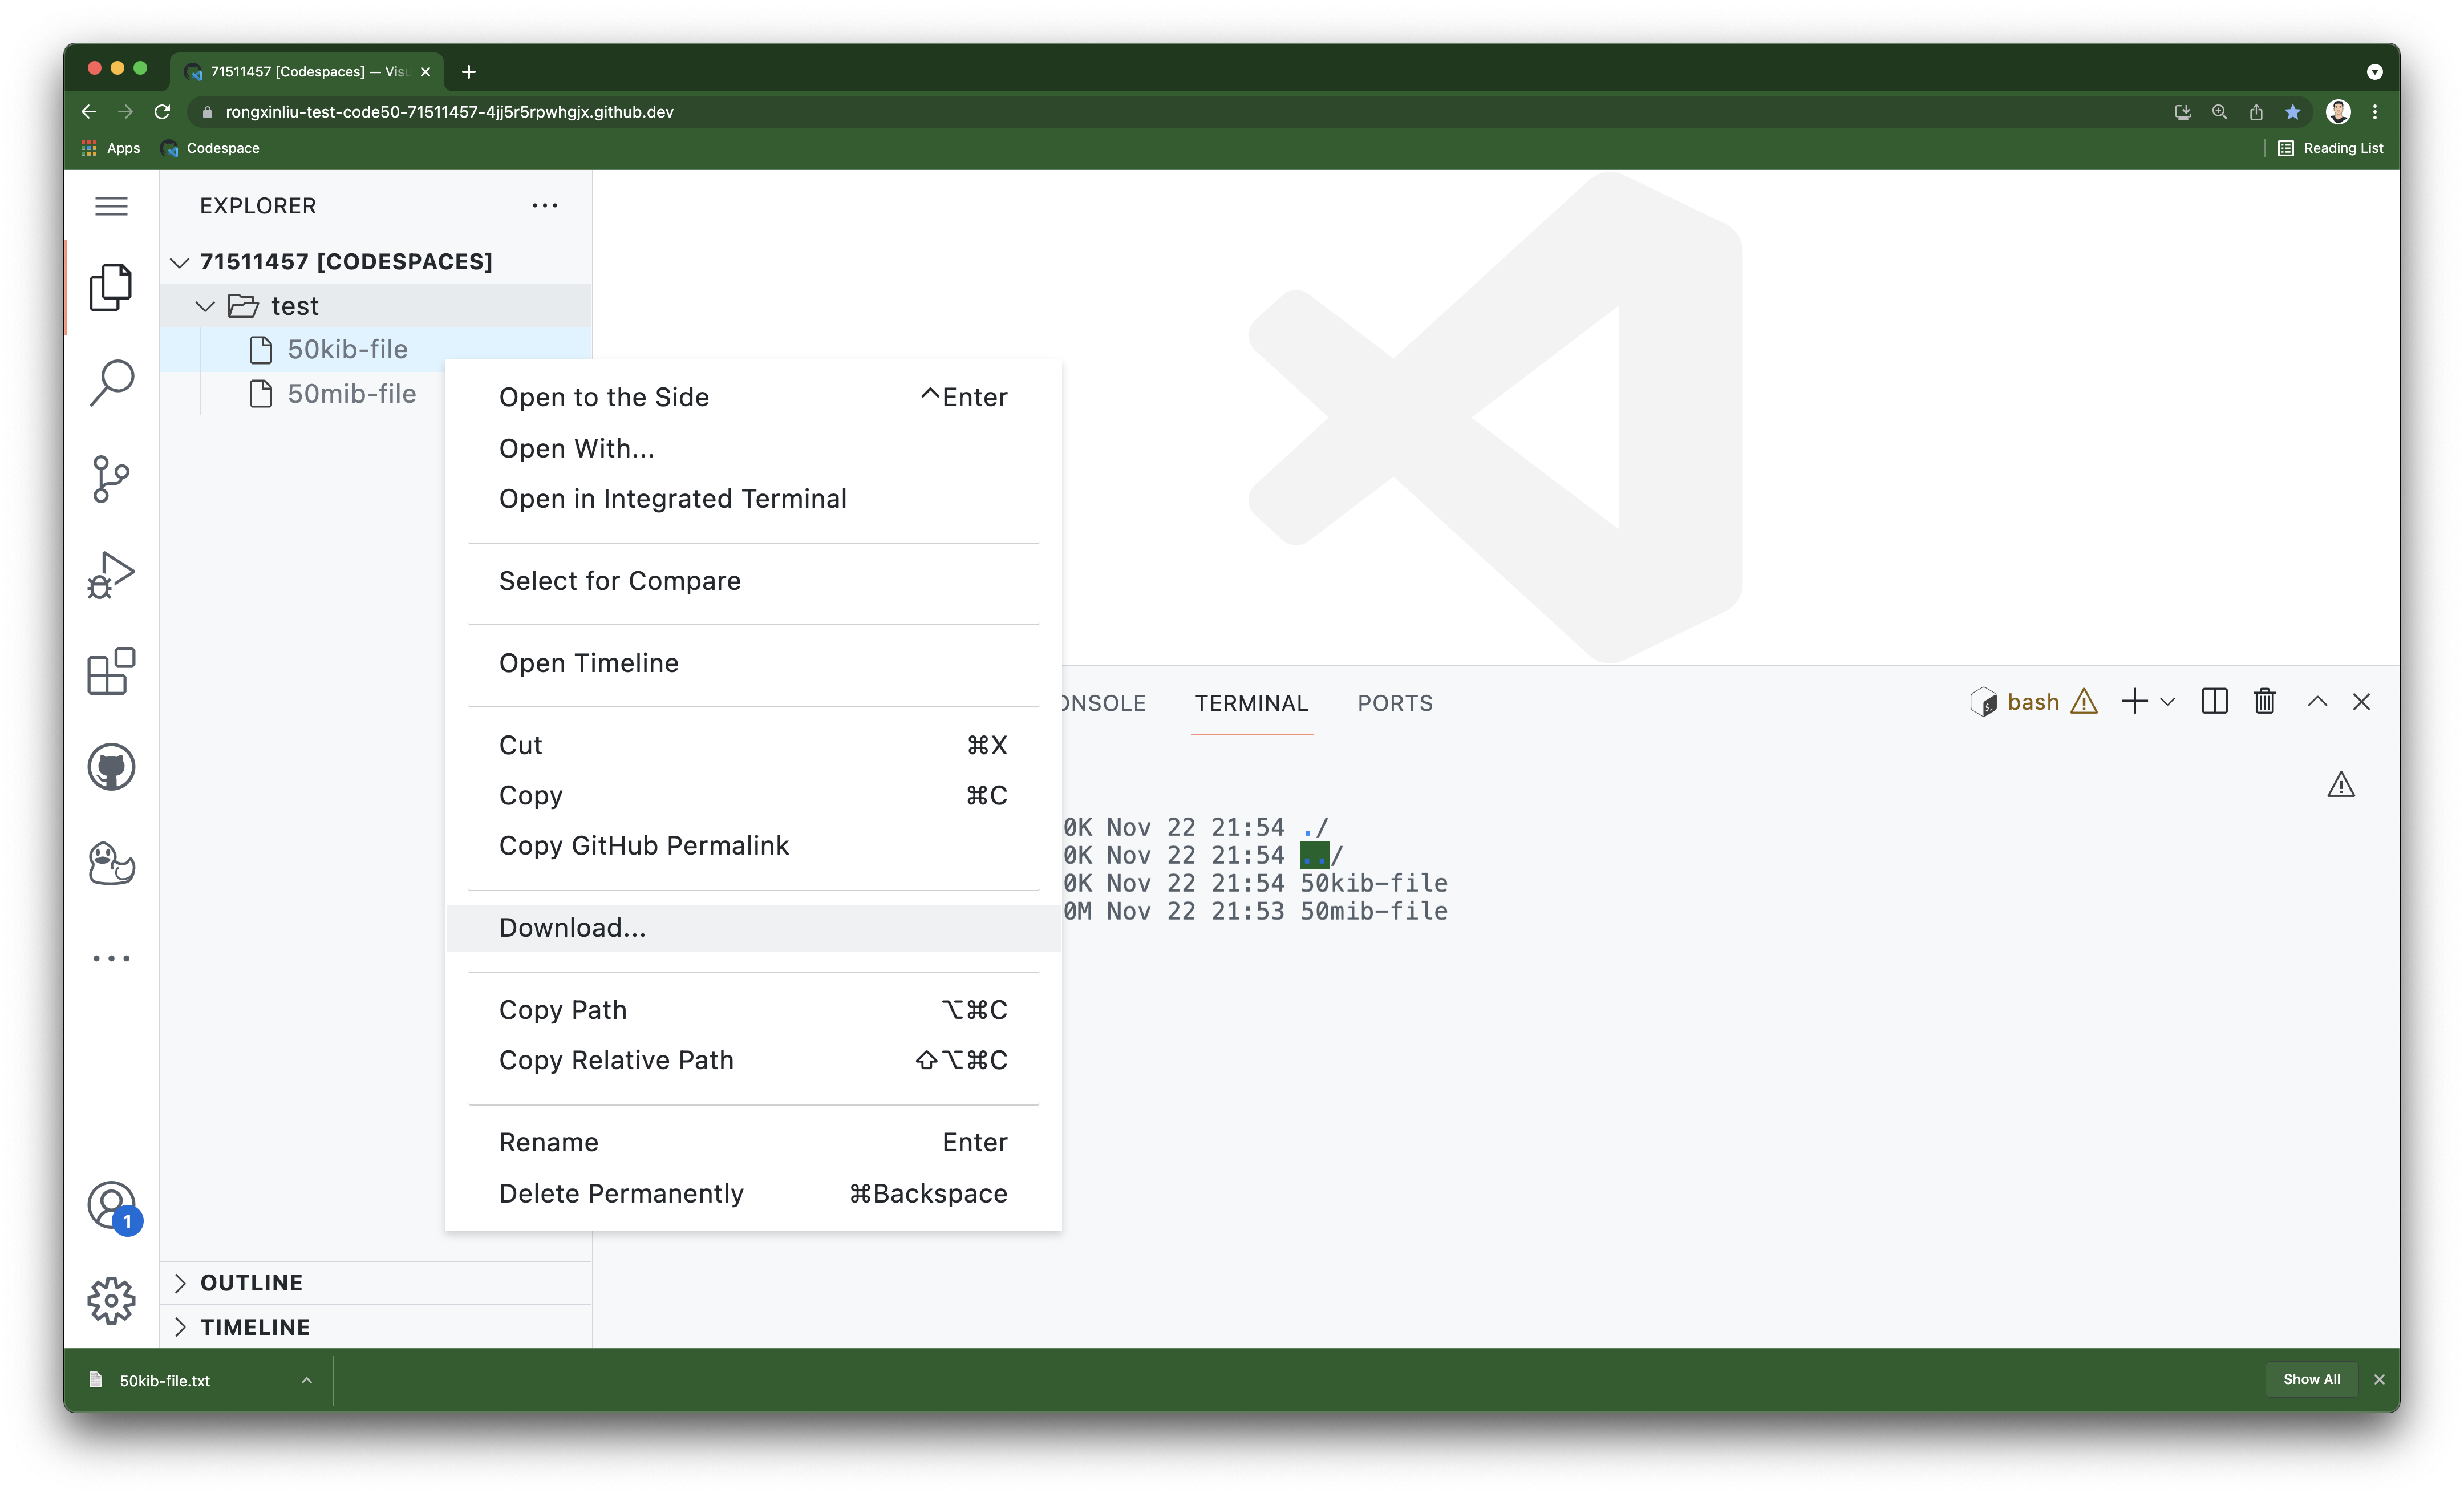This screenshot has height=1497, width=2464.
Task: Open the browser Reading List
Action: coord(2330,147)
